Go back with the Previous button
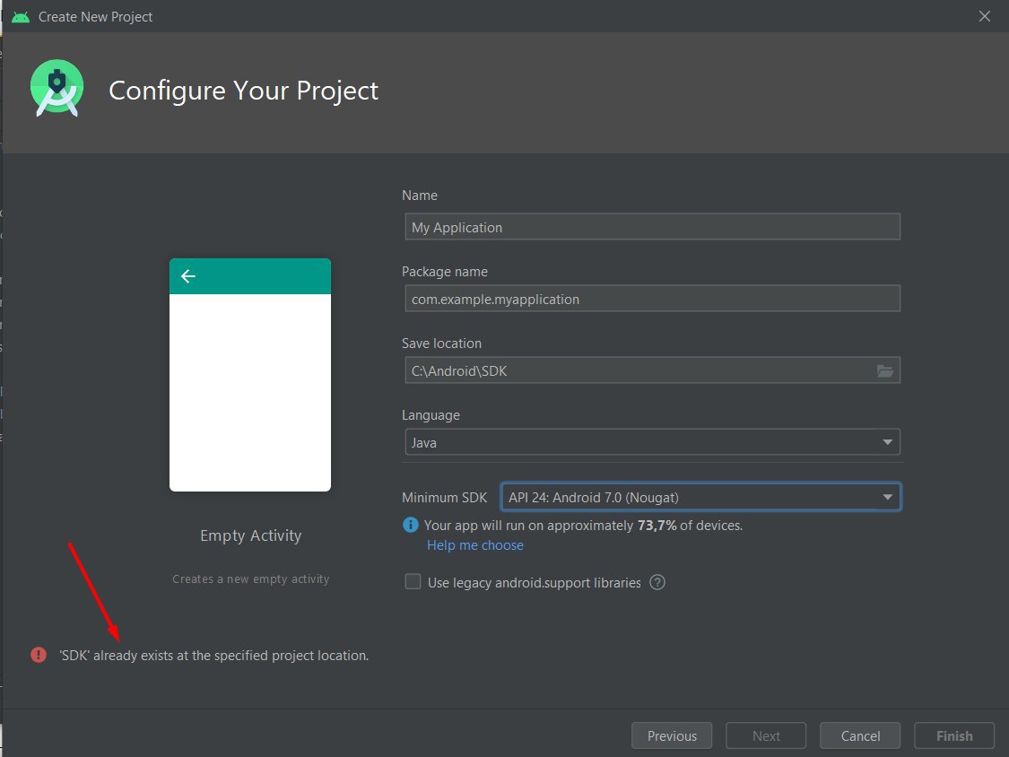This screenshot has height=757, width=1009. coord(672,735)
